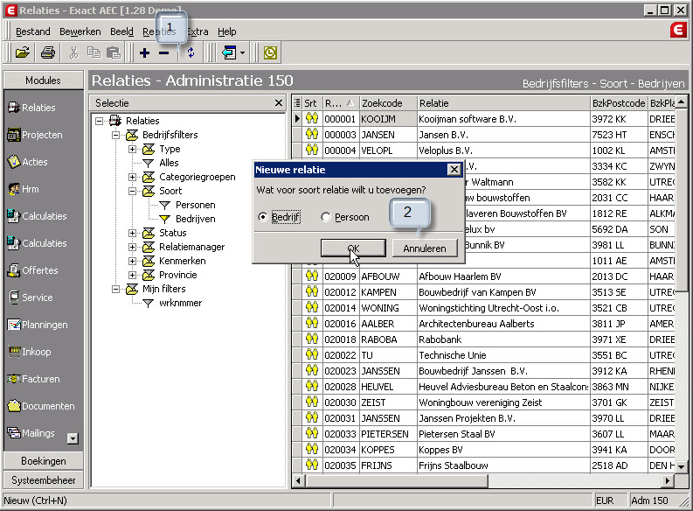Click the minus delete icon
Viewport: 693px width, 511px height.
pos(164,53)
